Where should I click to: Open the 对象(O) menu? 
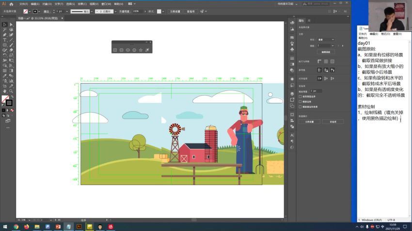pyautogui.click(x=47, y=4)
